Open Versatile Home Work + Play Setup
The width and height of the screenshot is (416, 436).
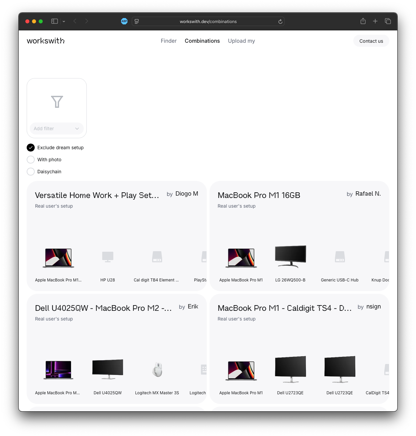pyautogui.click(x=97, y=195)
